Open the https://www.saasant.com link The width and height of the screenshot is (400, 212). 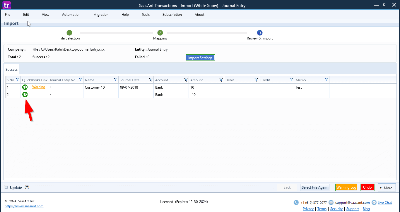click(x=24, y=206)
